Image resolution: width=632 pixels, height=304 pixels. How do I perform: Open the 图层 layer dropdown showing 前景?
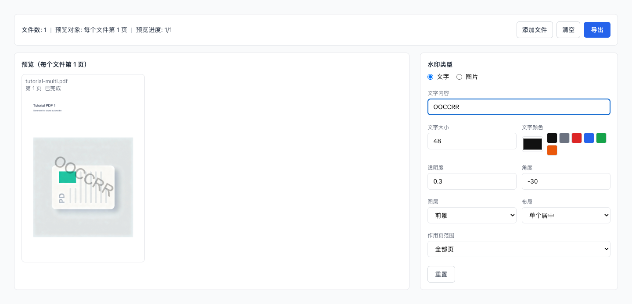(x=472, y=215)
